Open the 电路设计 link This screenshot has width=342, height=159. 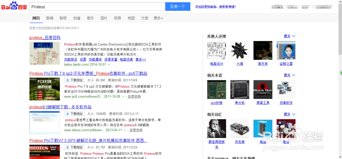216,64
